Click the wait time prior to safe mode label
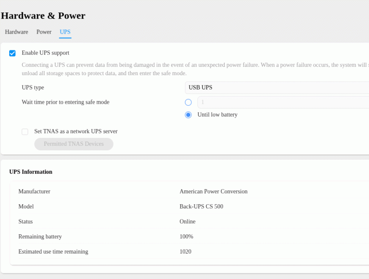The height and width of the screenshot is (279, 369). click(65, 102)
